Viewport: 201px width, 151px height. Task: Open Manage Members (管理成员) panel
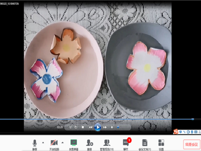[107, 143]
